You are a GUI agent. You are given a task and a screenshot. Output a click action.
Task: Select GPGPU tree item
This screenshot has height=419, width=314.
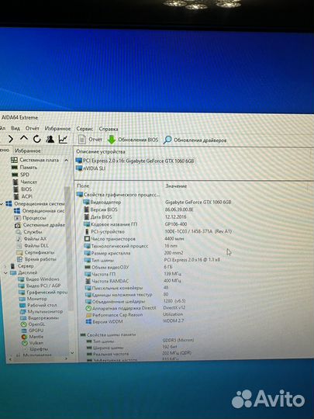tap(33, 331)
